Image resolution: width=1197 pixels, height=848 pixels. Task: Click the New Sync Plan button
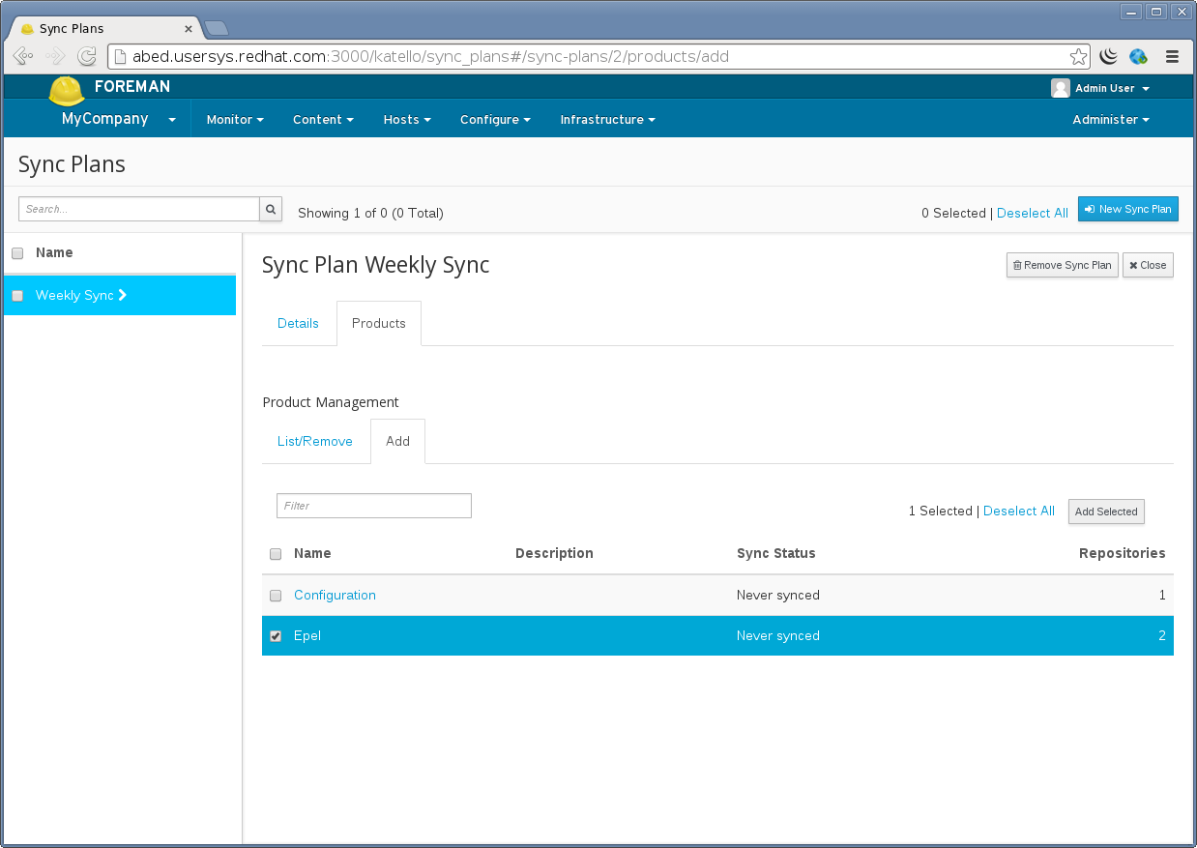point(1127,209)
